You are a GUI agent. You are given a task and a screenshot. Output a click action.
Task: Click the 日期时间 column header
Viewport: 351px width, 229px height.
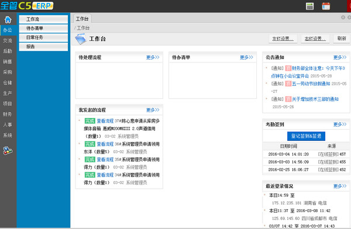point(288,146)
